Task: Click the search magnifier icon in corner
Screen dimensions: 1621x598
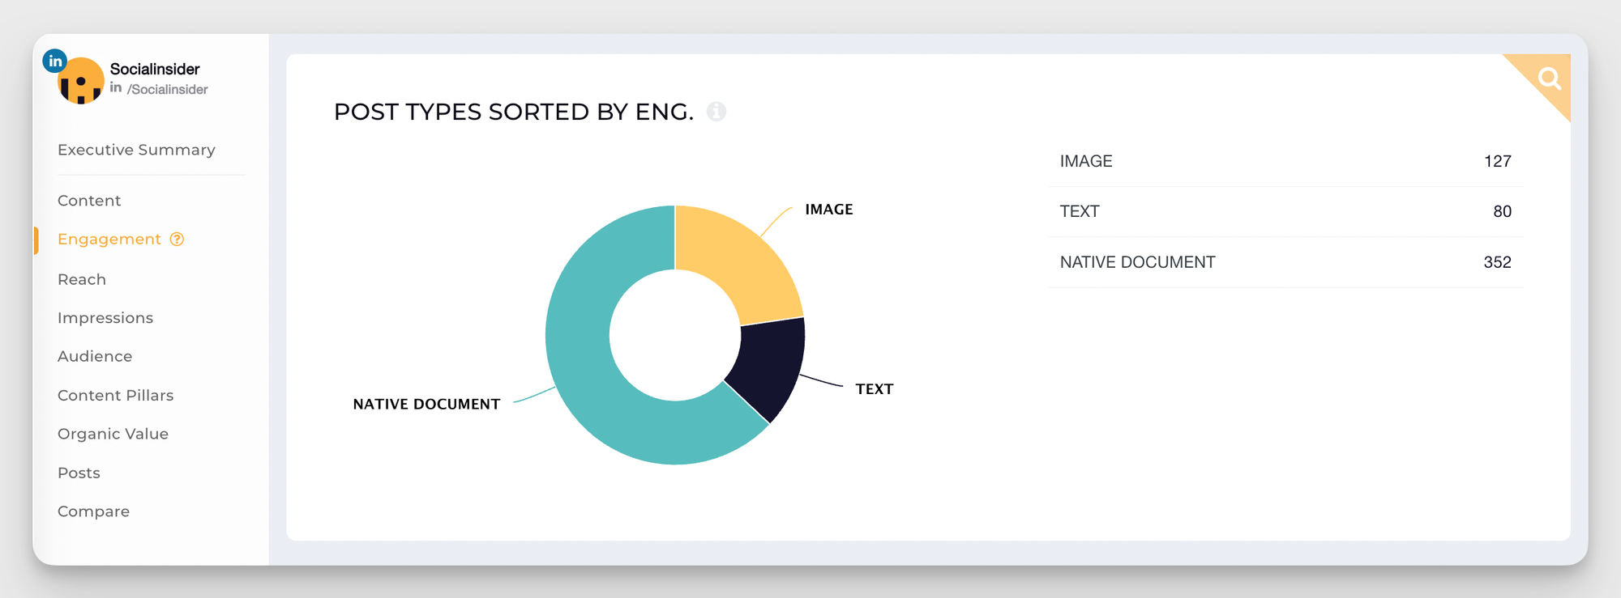Action: point(1549,78)
